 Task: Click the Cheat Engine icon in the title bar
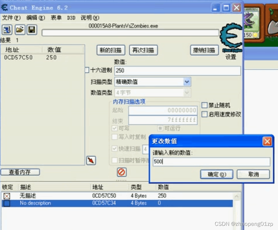(4, 7)
